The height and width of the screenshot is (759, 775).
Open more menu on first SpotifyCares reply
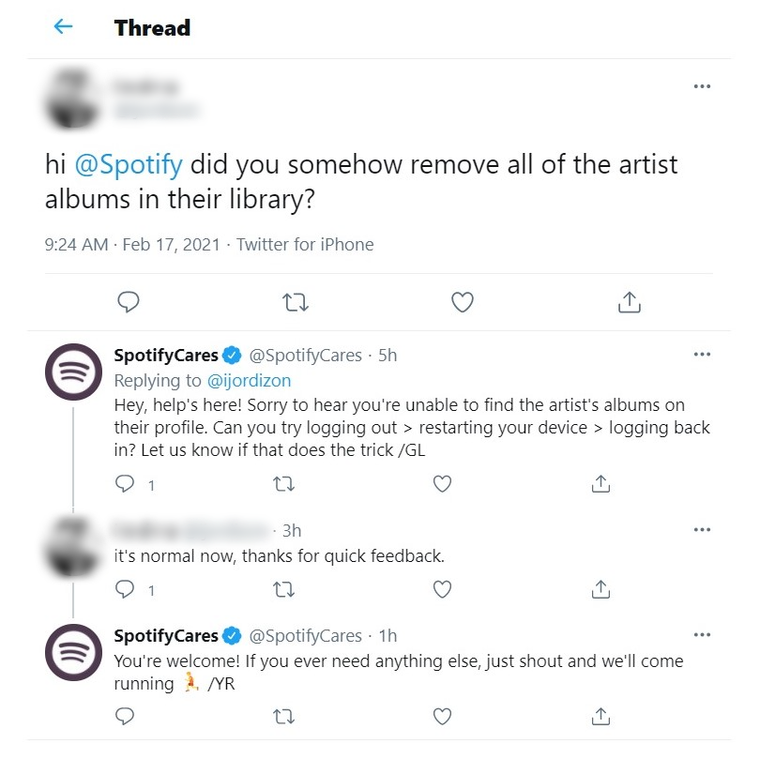coord(701,355)
